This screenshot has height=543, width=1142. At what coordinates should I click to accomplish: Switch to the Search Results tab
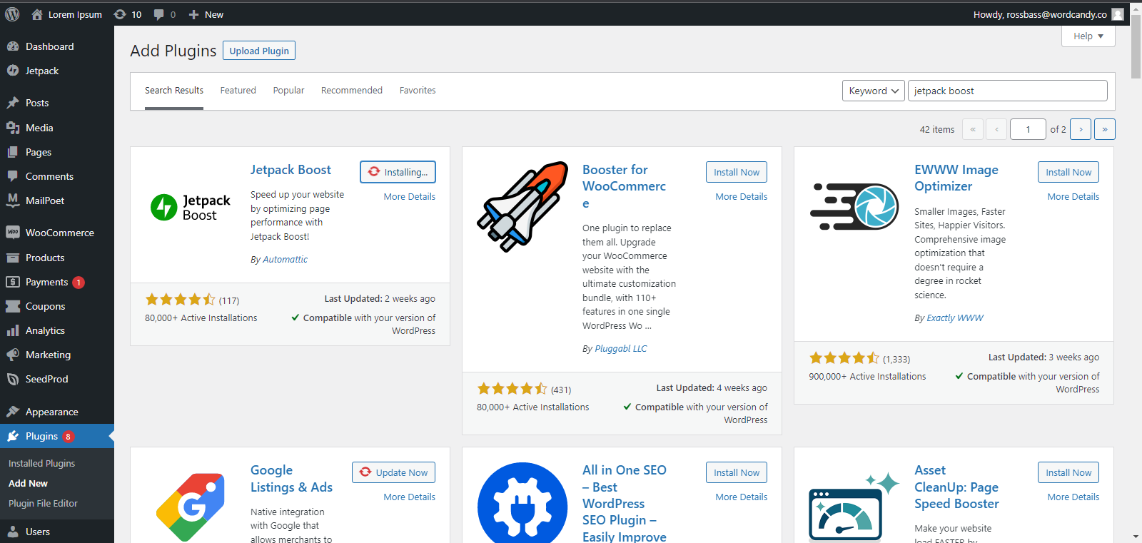pos(174,91)
